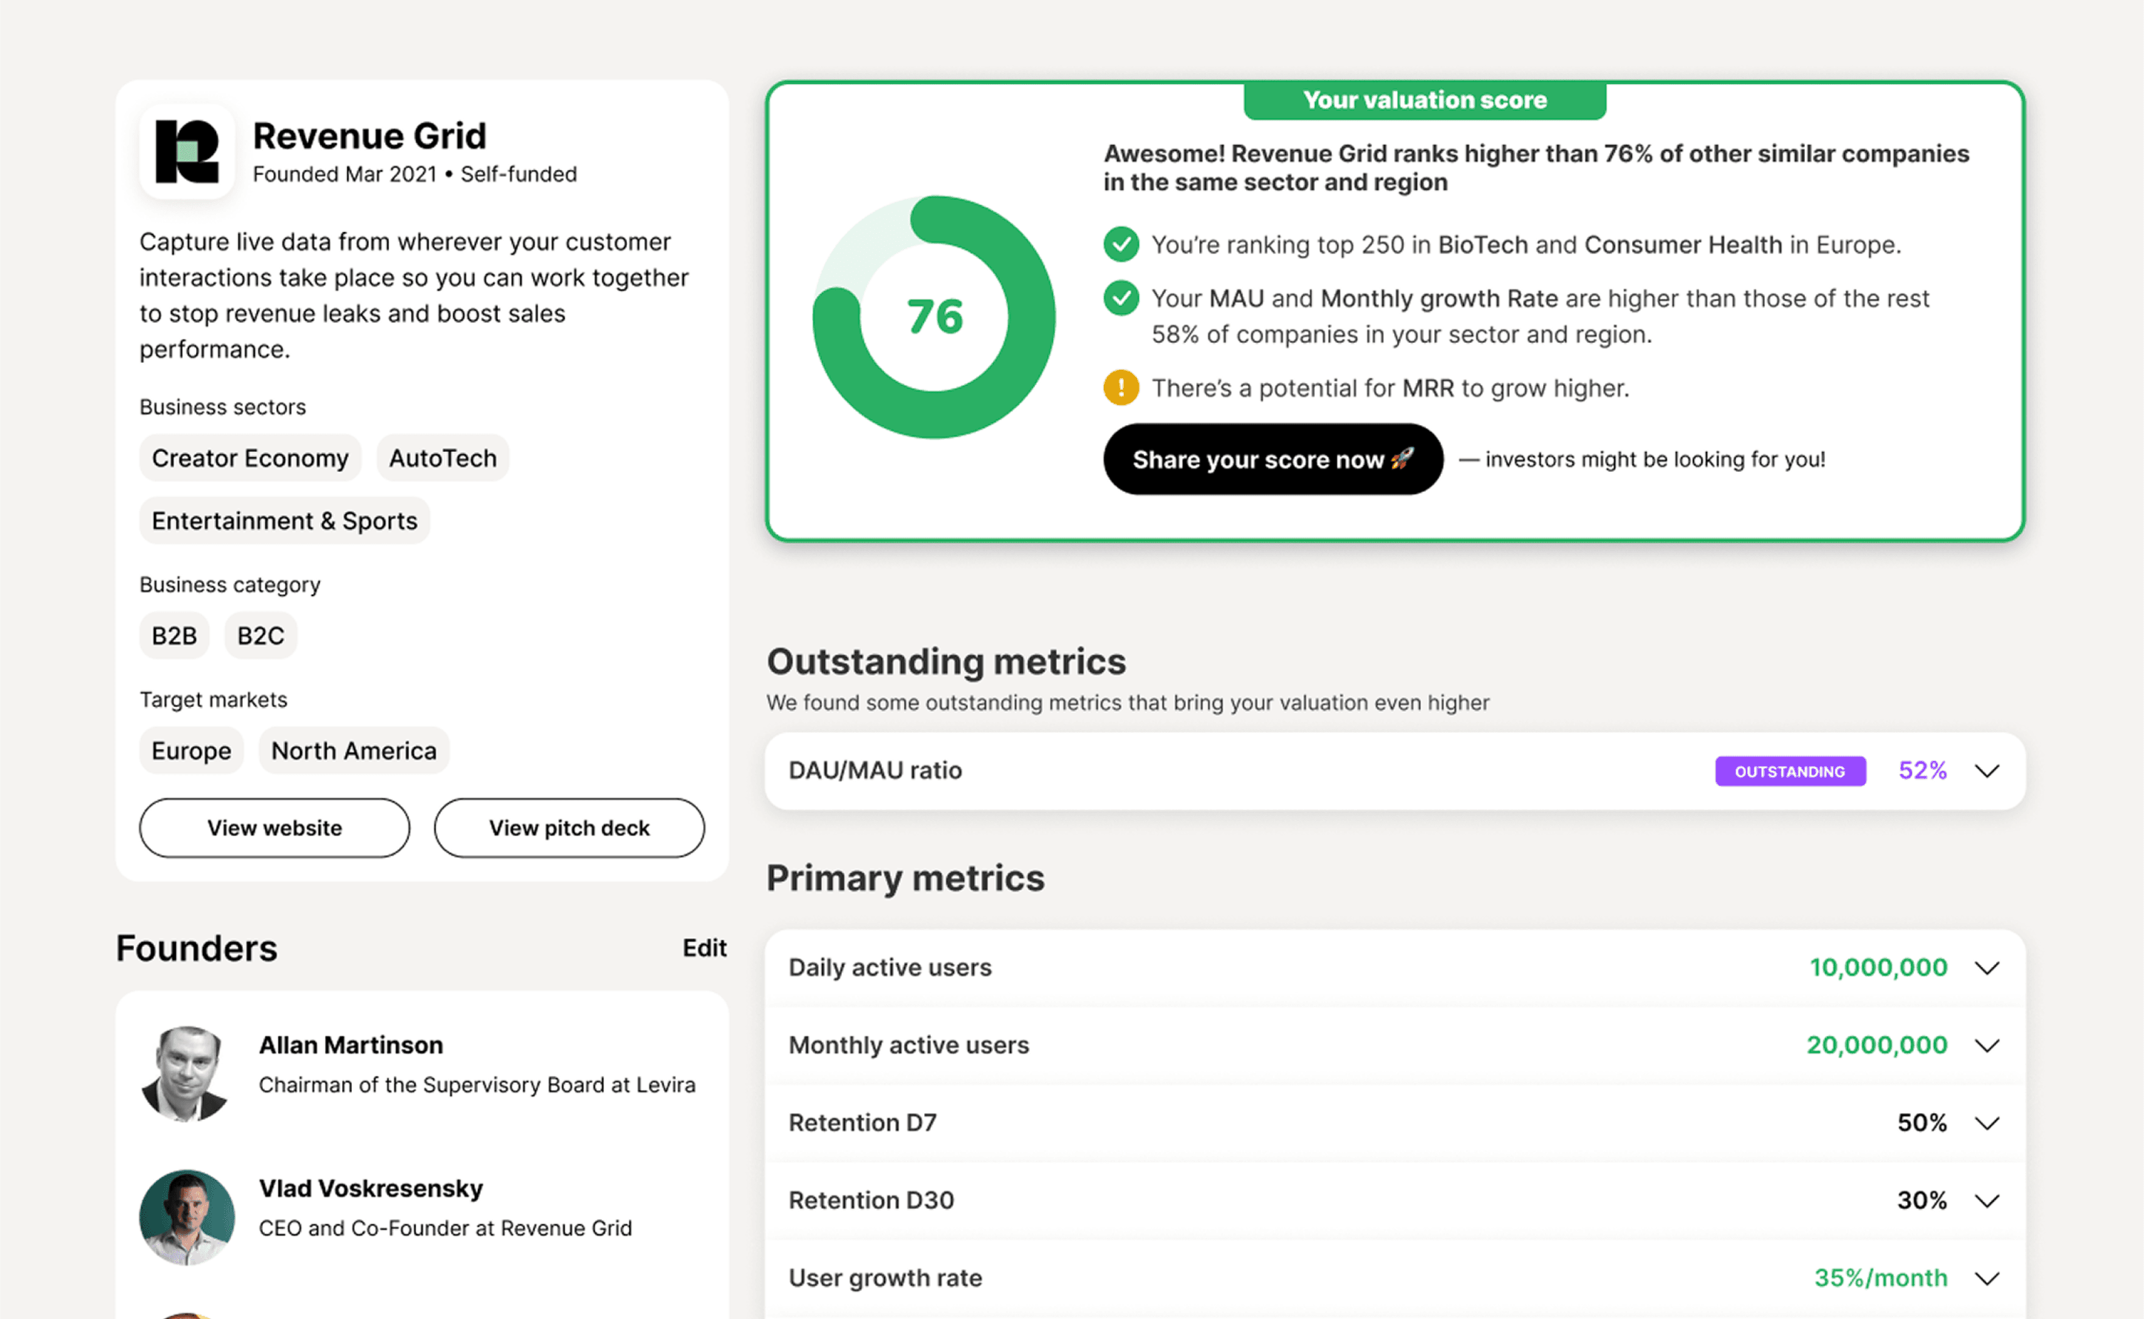Expand the User growth rate row
Viewport: 2144px width, 1319px height.
click(1986, 1279)
